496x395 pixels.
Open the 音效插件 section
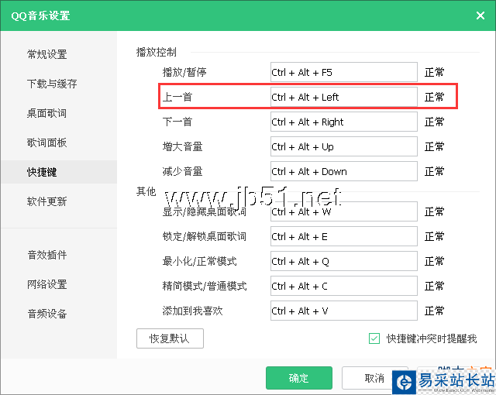47,255
